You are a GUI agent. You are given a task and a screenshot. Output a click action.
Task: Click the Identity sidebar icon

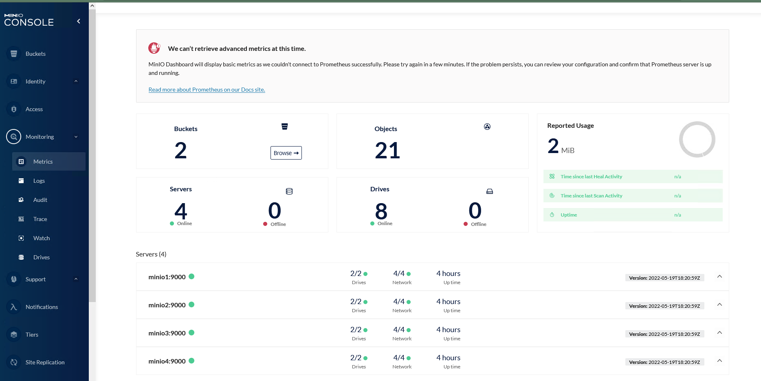coord(14,81)
